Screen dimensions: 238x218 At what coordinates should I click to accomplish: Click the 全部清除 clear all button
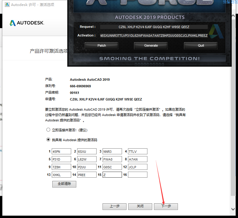[64, 184]
